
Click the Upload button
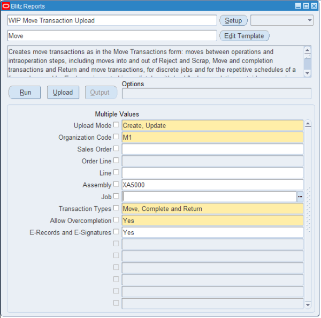pyautogui.click(x=63, y=93)
